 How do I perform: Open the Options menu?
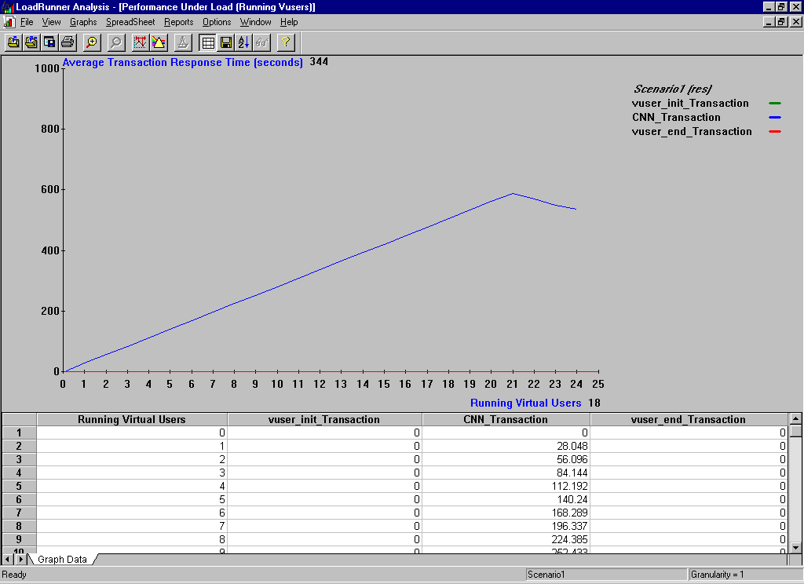point(217,22)
